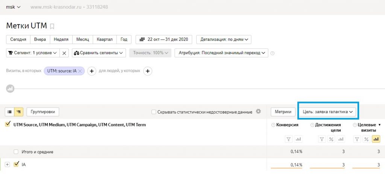Show Целевые визиты as percent
The height and width of the screenshot is (175, 385).
point(366,139)
